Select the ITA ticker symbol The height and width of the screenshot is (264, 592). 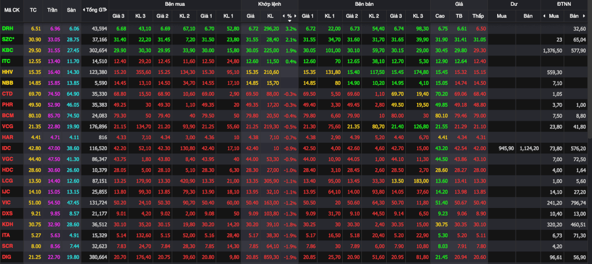coord(6,235)
